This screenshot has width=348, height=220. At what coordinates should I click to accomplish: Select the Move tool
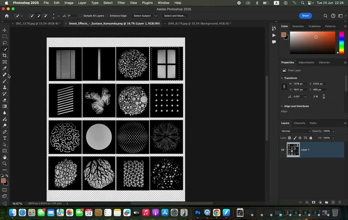[x=4, y=30]
